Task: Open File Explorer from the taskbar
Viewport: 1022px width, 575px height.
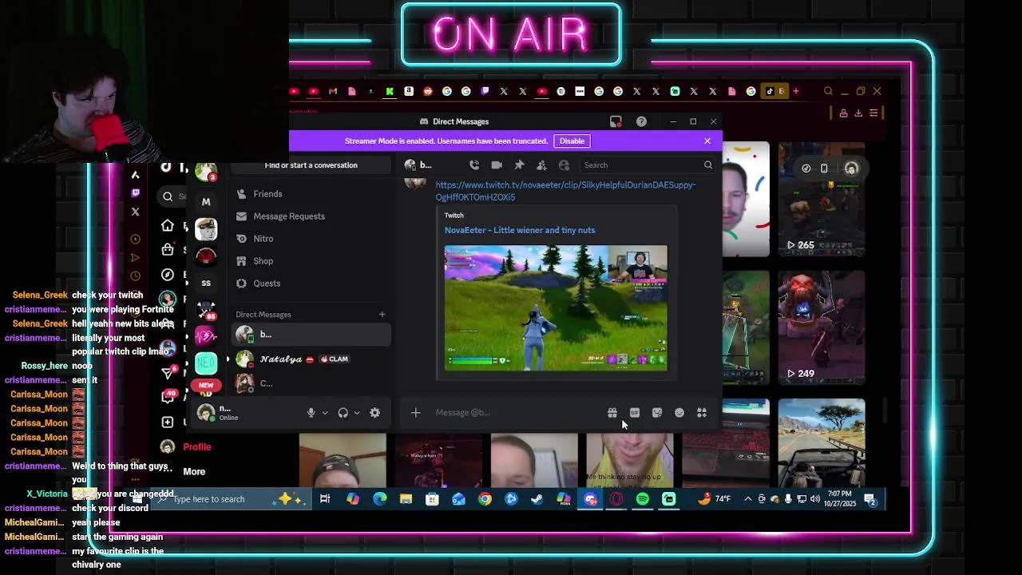Action: pyautogui.click(x=406, y=499)
